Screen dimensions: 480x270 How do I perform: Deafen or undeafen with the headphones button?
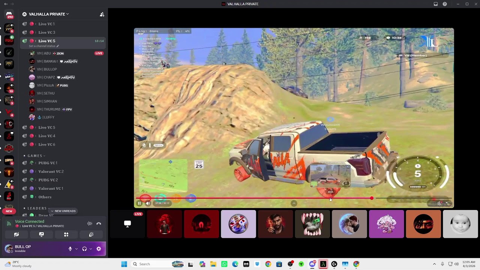click(x=84, y=249)
